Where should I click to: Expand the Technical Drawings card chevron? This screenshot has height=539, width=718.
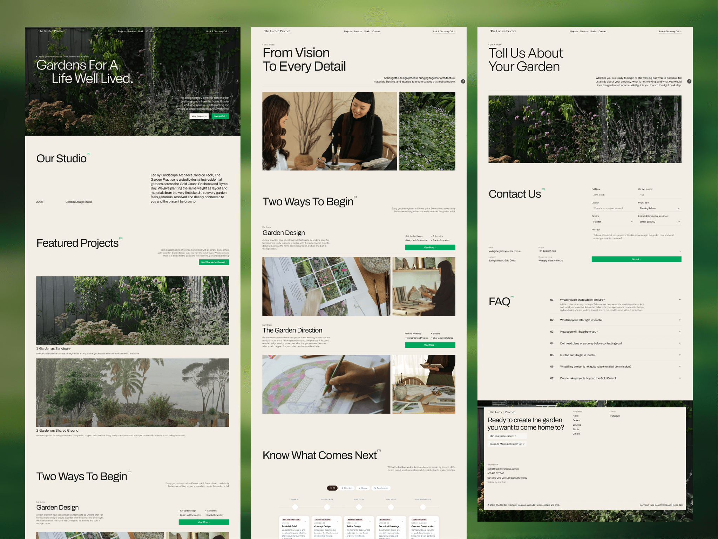(402, 521)
